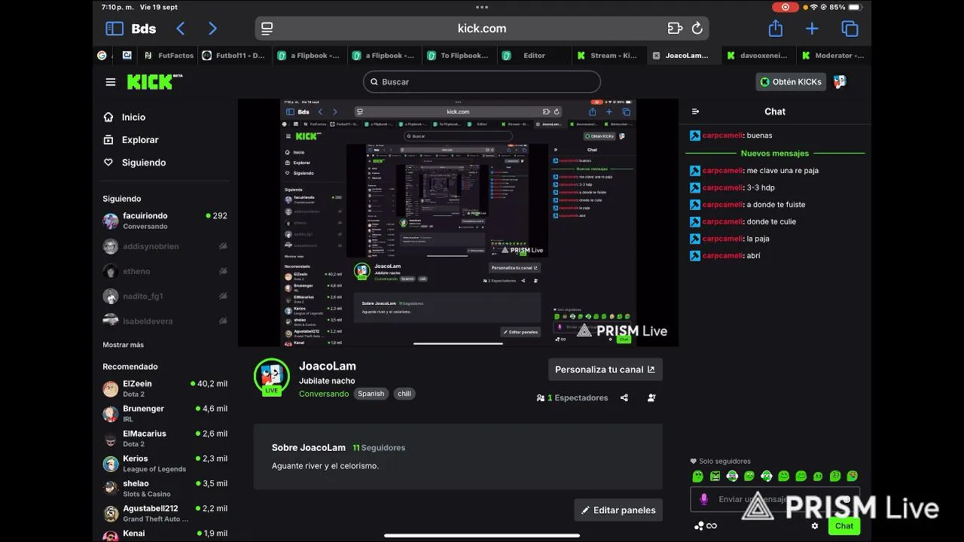Click JoacoLam's live avatar
964x542 pixels.
coord(272,376)
